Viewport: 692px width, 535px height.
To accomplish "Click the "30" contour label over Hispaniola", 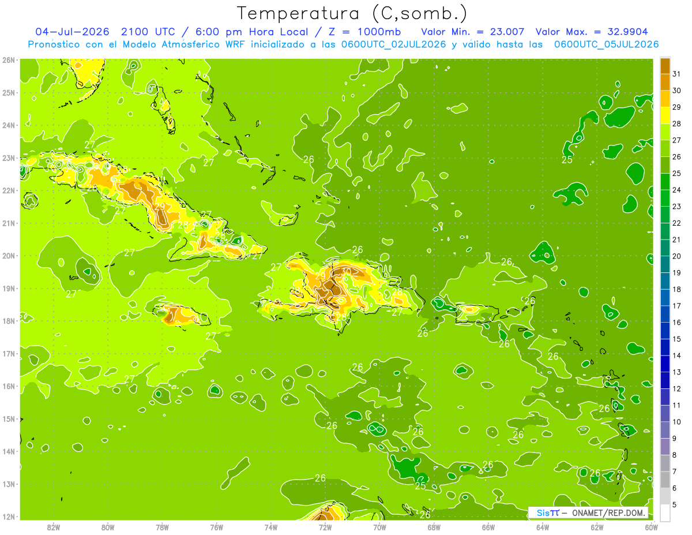I will click(346, 271).
